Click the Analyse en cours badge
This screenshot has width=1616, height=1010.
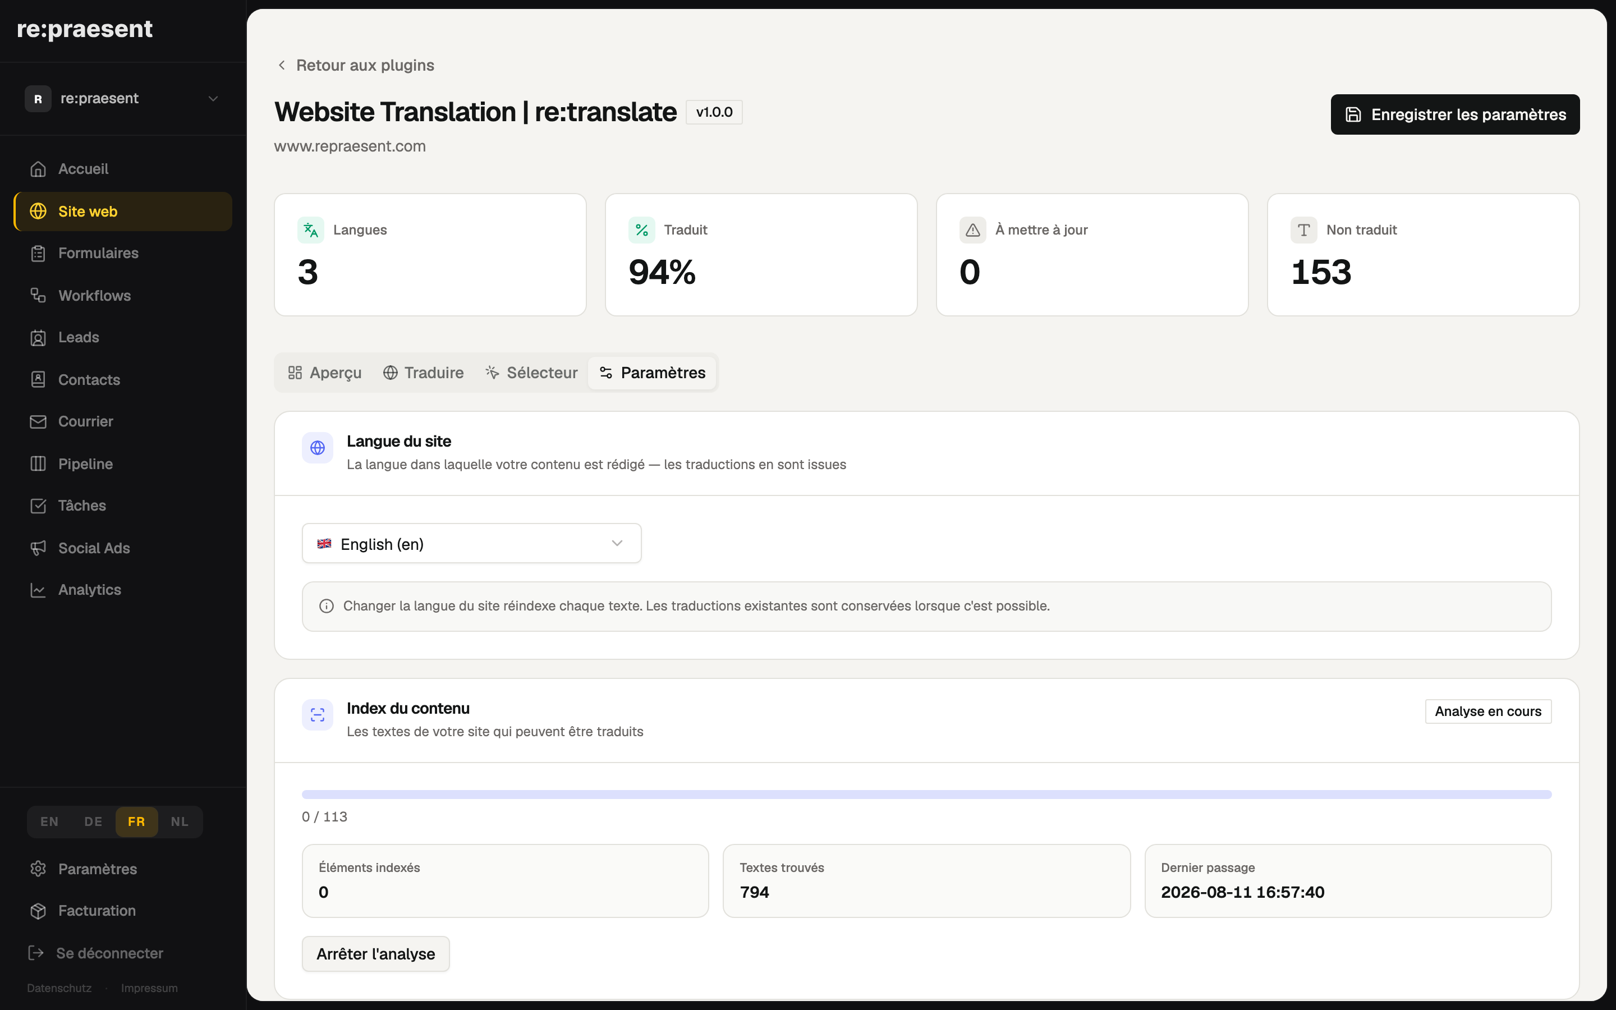(1488, 711)
